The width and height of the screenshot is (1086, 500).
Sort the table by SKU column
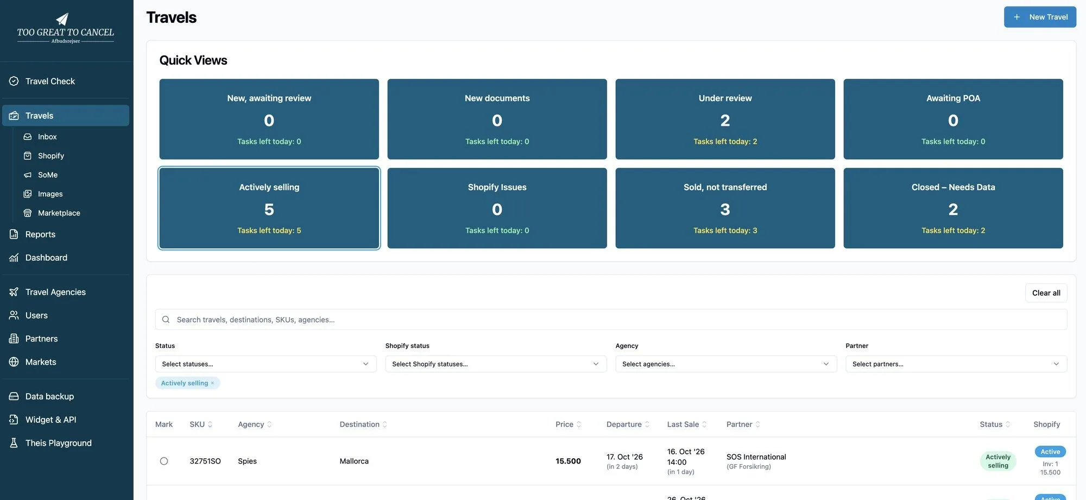click(201, 425)
